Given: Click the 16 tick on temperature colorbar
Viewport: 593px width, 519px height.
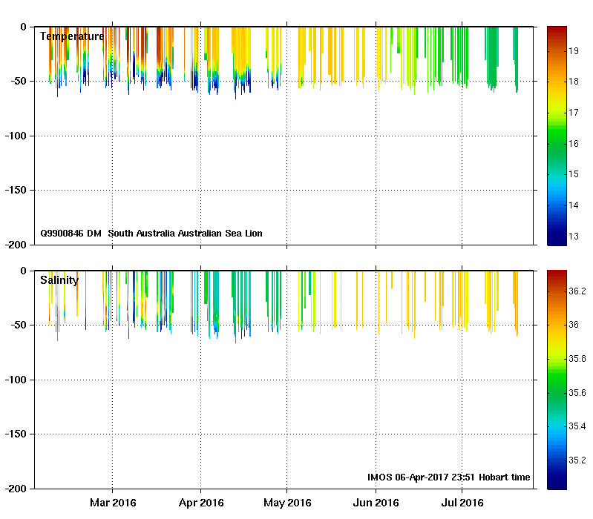Looking at the screenshot, I should pos(574,144).
